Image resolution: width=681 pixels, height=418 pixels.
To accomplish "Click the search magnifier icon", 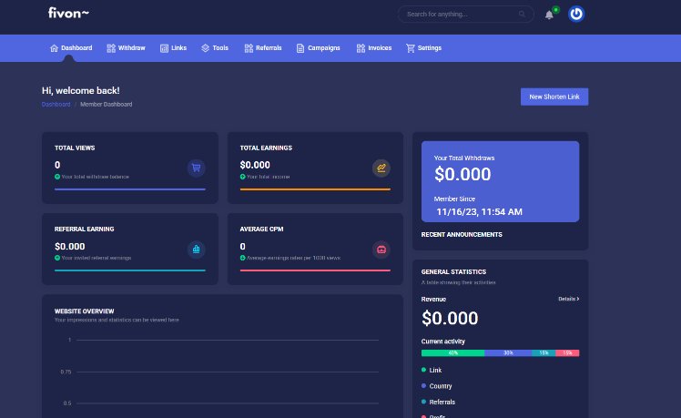I will coord(523,15).
